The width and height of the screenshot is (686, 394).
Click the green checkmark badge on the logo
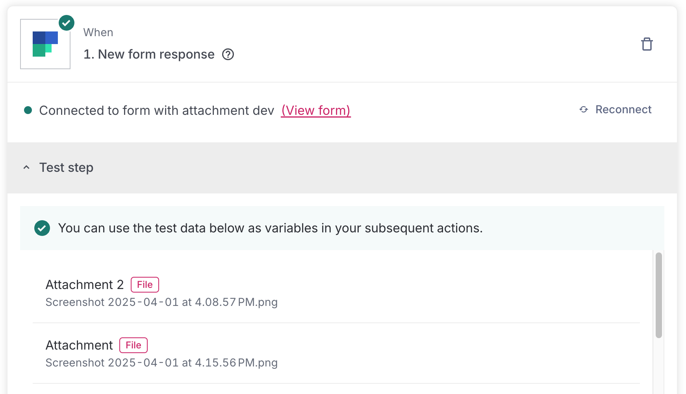(x=67, y=23)
